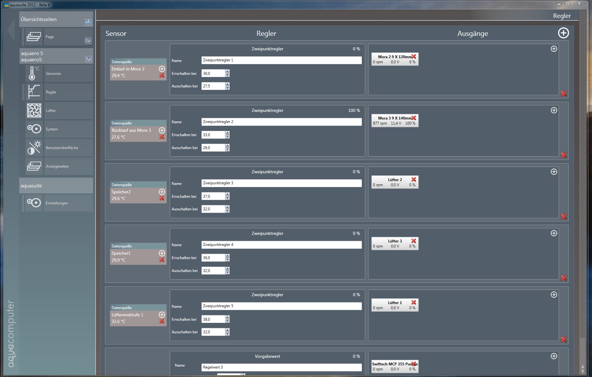Click the Einschalten bei 36,0 field of Zweipunktregler 4

tap(213, 258)
